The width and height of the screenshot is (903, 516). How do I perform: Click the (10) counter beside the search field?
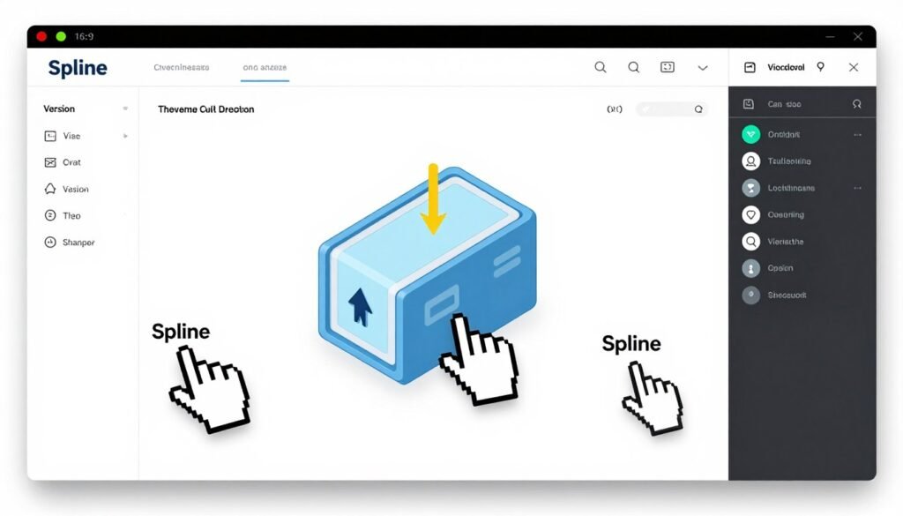pos(615,108)
